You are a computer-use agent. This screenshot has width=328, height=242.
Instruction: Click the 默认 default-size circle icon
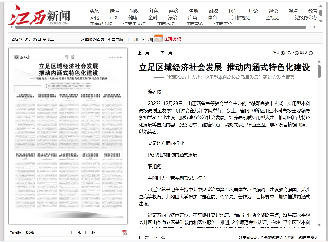point(311,53)
